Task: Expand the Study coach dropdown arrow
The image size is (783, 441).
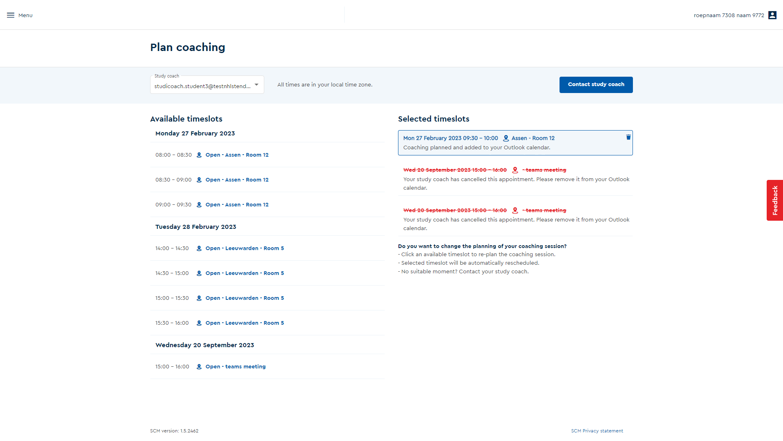Action: 257,85
